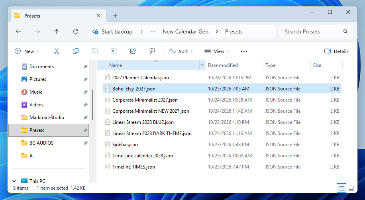Open Name column filter dropdown arrow
This screenshot has width=365, height=200.
(x=202, y=65)
